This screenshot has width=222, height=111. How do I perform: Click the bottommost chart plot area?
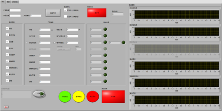tap(177, 100)
